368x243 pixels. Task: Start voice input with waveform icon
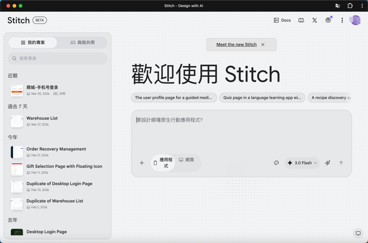point(327,163)
